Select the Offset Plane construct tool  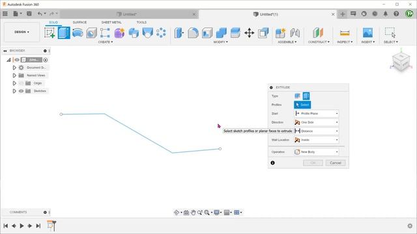(x=318, y=33)
